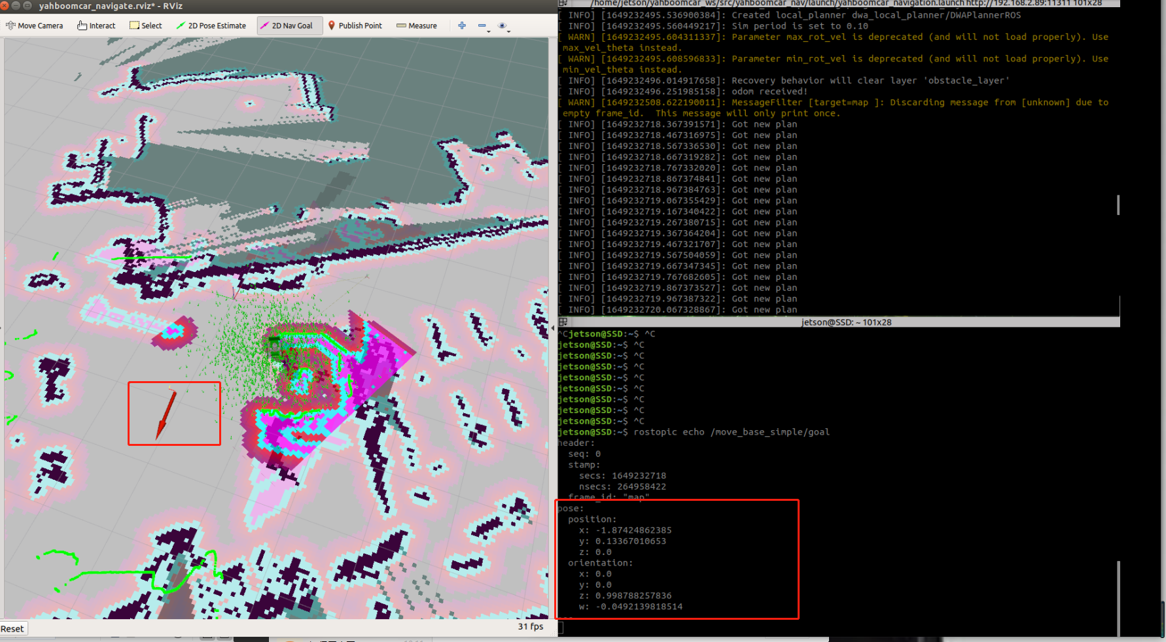This screenshot has height=642, width=1166.
Task: Click position y value 0.13367010653
Action: click(631, 541)
